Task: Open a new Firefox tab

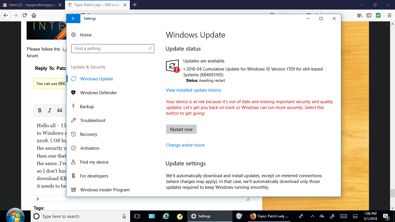Action: pos(135,5)
